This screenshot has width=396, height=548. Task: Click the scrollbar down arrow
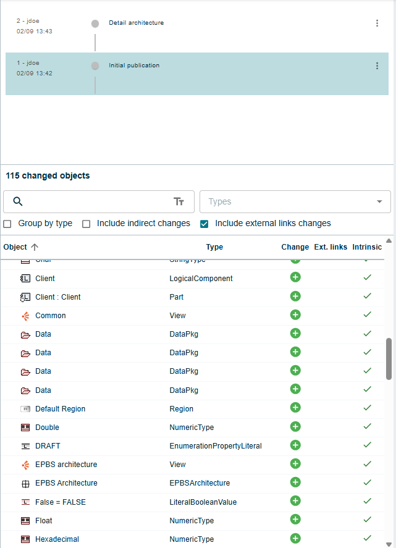pyautogui.click(x=389, y=544)
